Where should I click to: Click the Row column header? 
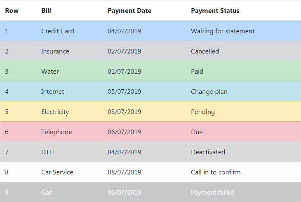(12, 11)
